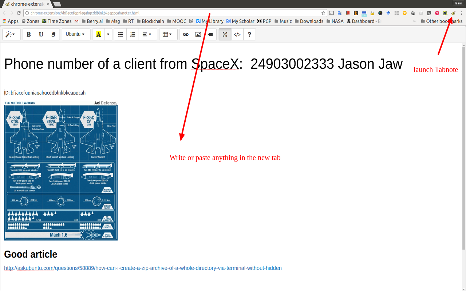
Task: Bookmark this page with the star icon
Action: pyautogui.click(x=323, y=13)
